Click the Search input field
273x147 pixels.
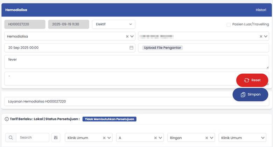32,138
